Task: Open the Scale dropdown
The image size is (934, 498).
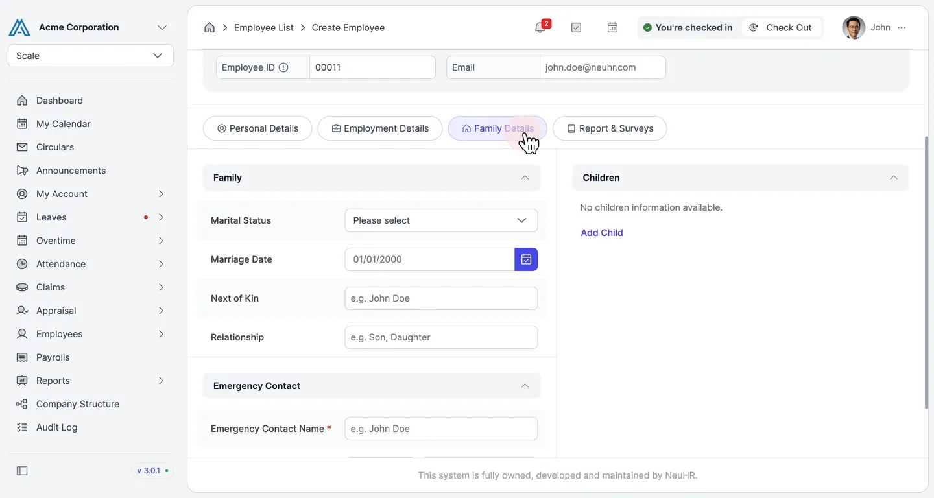Action: point(91,56)
